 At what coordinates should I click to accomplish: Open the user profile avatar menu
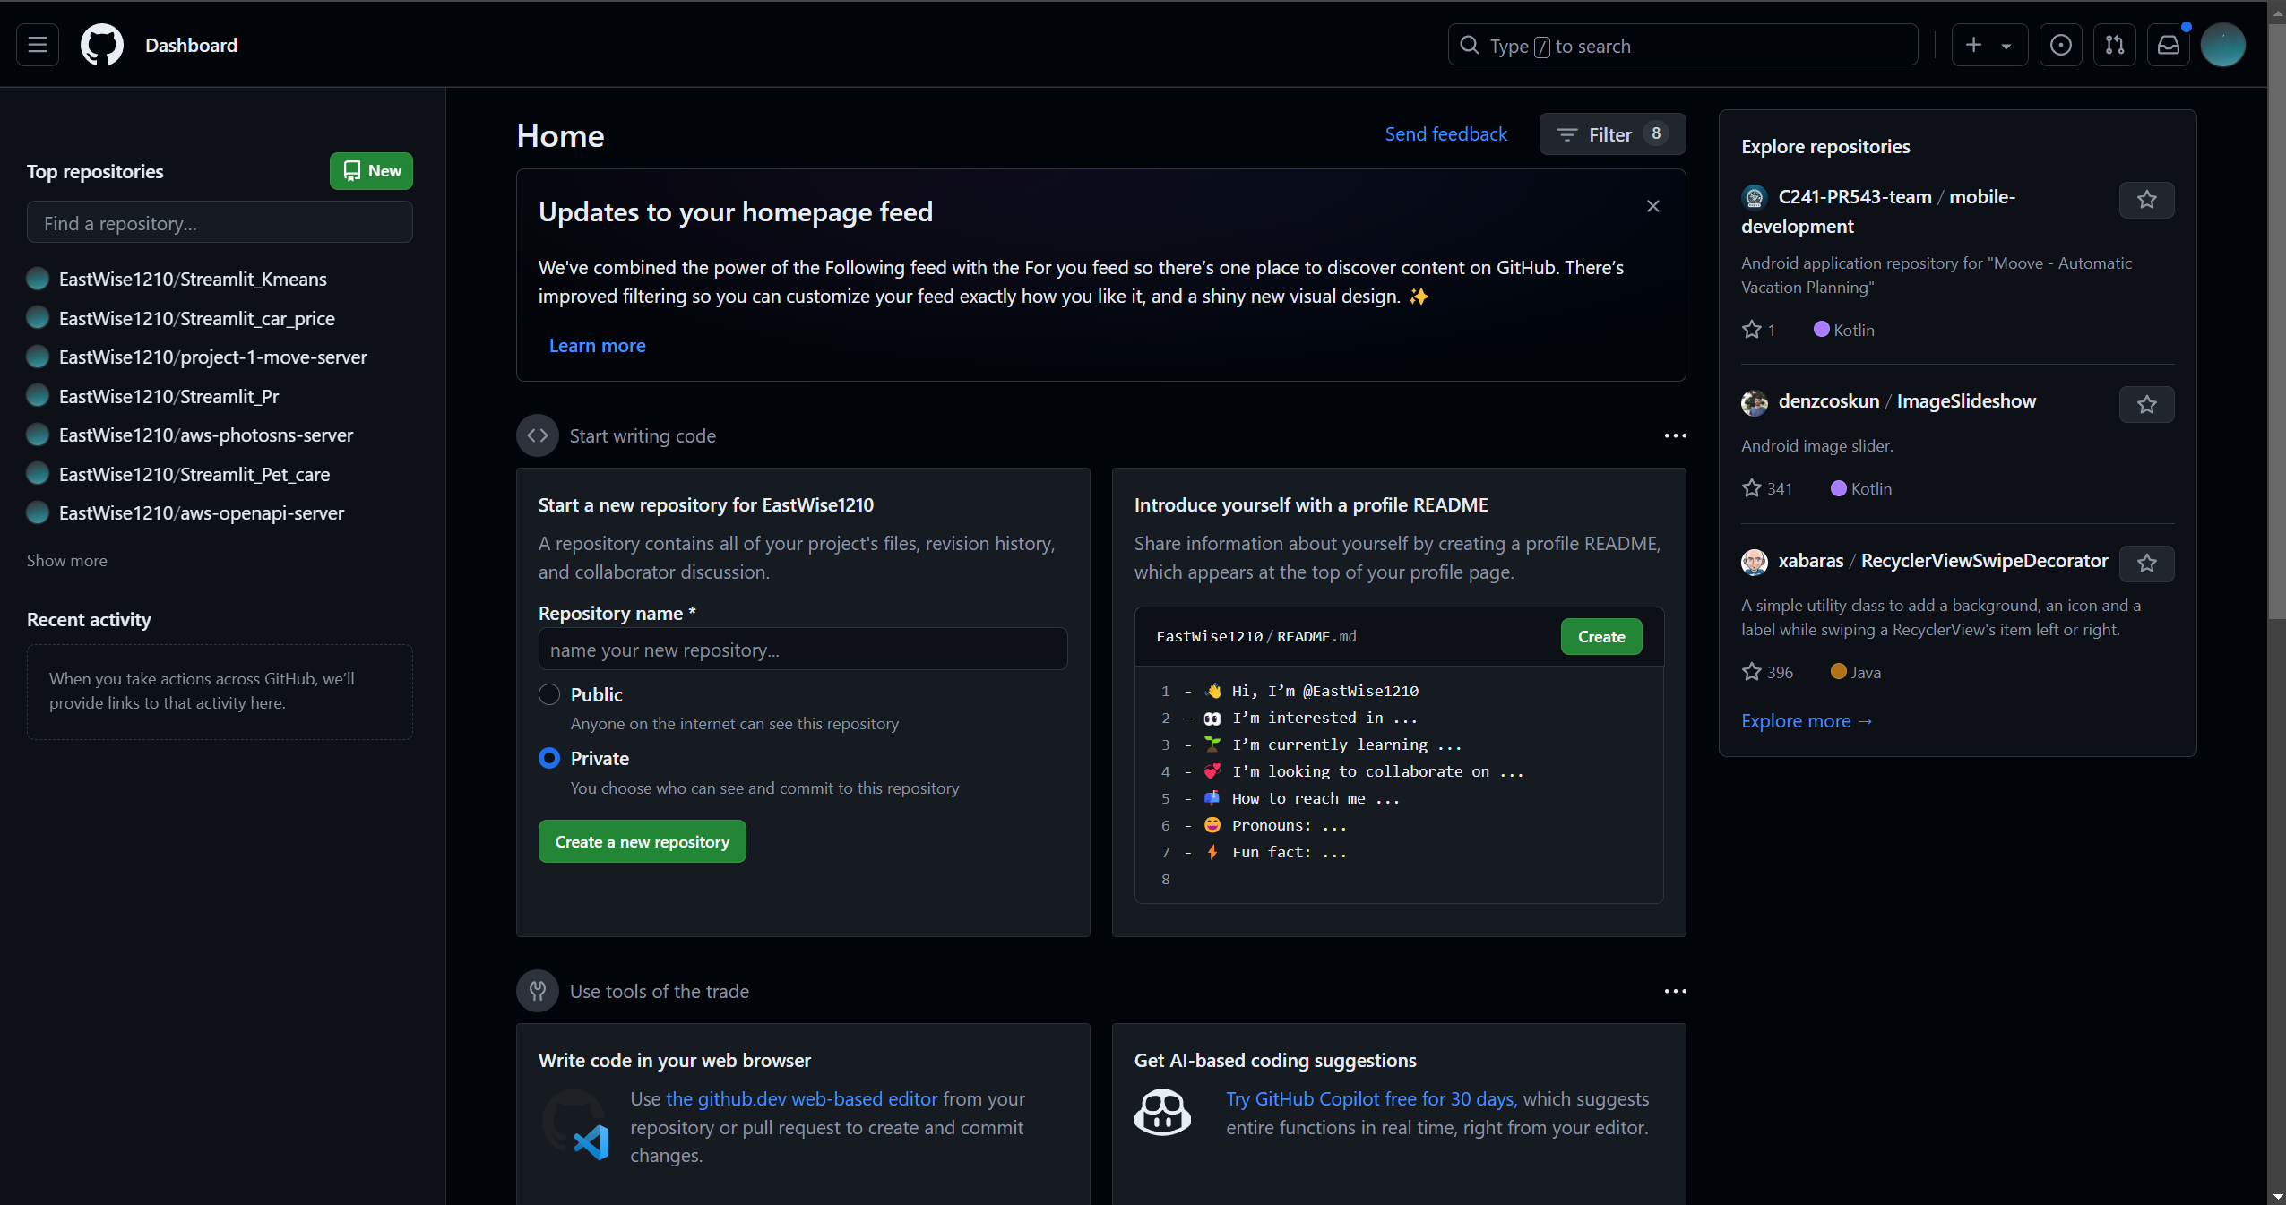pos(2222,45)
